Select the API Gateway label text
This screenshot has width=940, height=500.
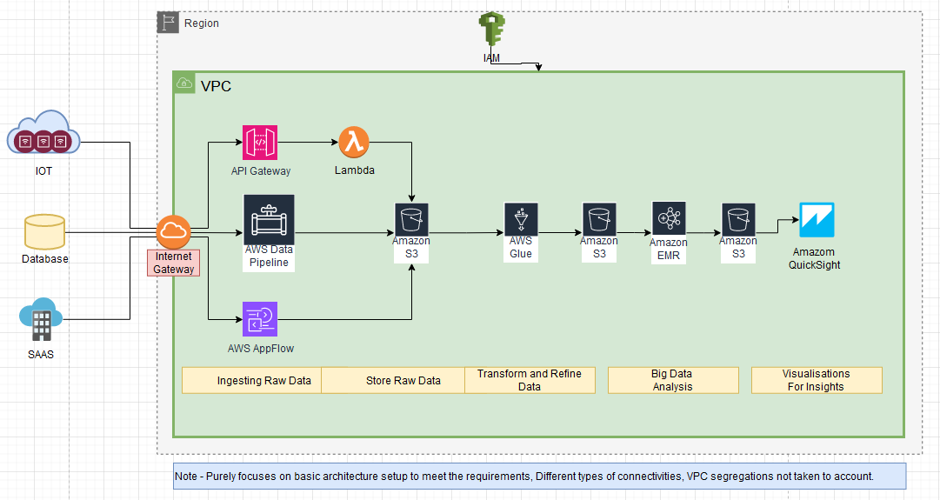click(x=261, y=170)
